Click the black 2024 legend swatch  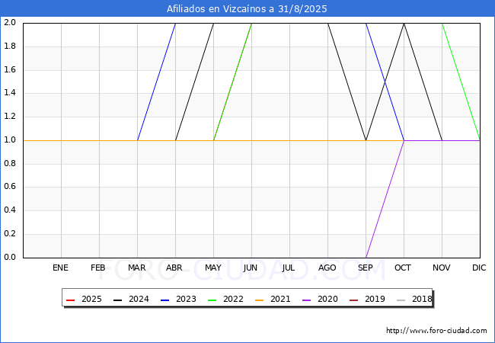[x=117, y=300]
